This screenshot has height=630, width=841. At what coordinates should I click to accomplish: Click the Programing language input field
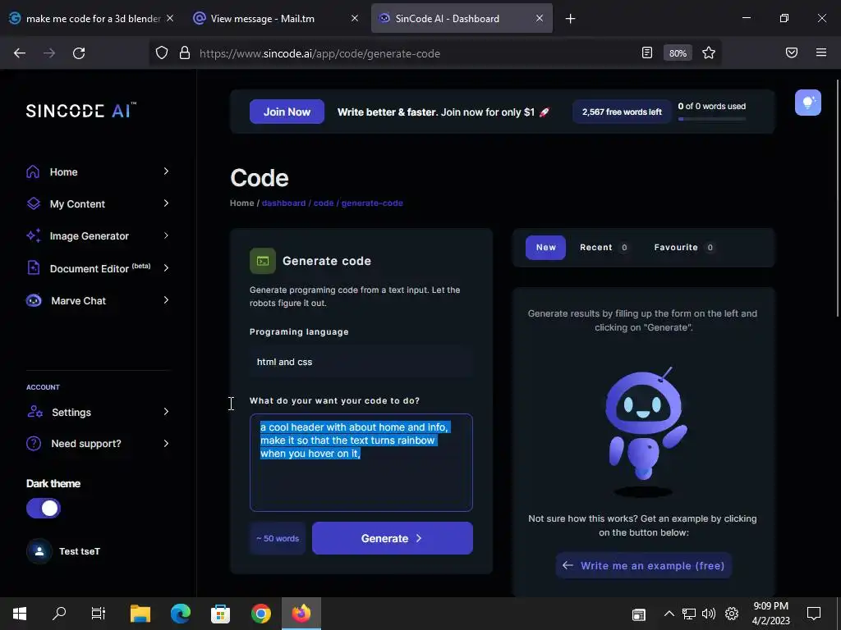(x=361, y=362)
